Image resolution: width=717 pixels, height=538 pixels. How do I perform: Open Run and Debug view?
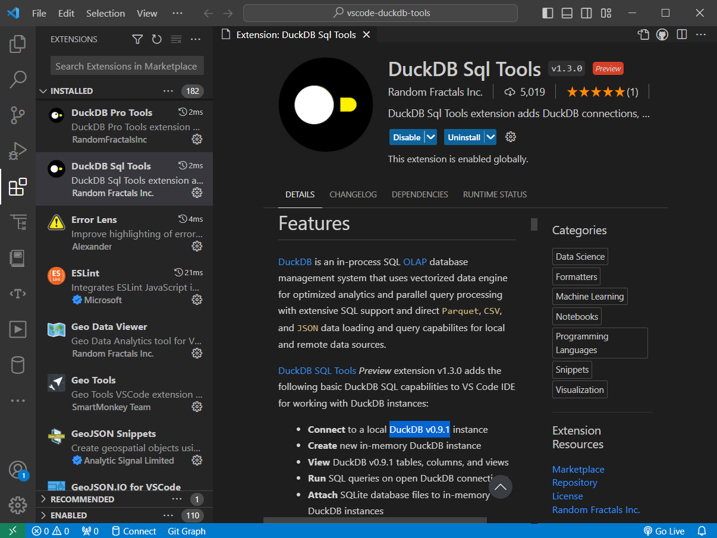pos(18,150)
